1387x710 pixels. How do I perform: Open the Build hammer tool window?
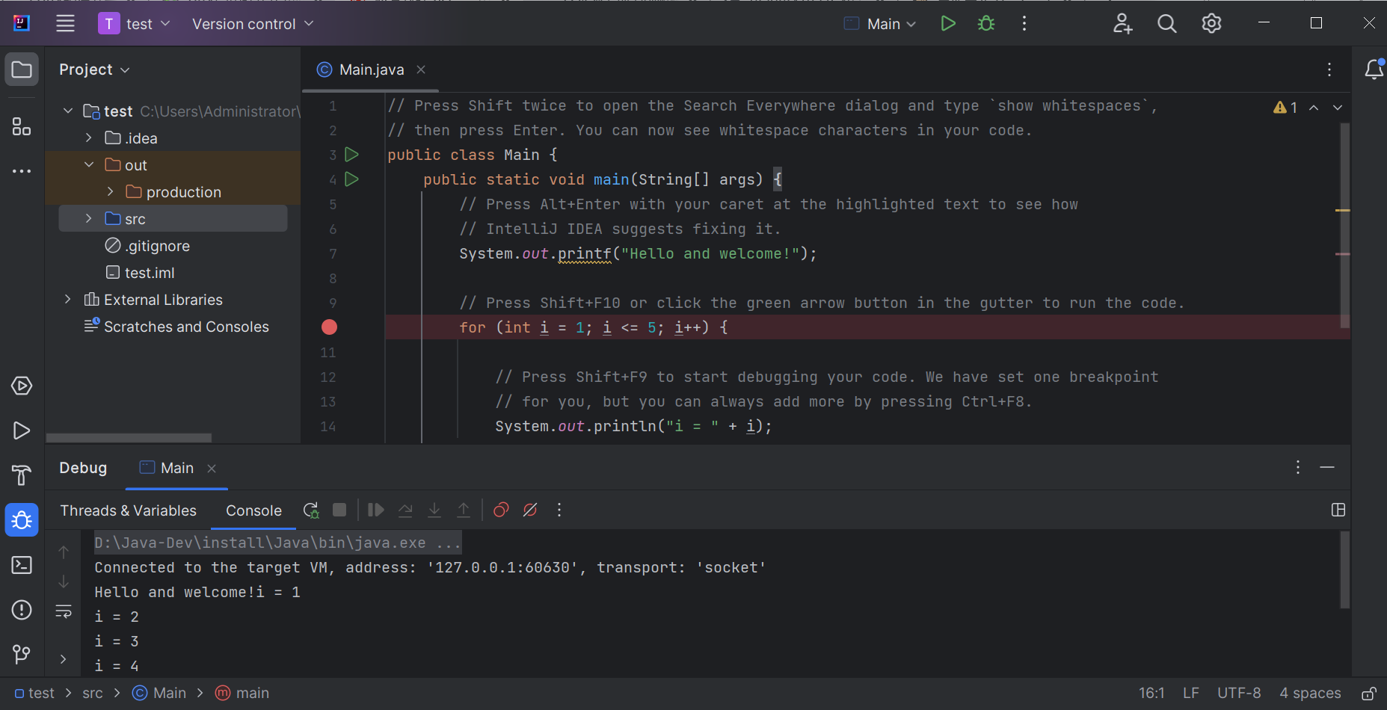22,475
